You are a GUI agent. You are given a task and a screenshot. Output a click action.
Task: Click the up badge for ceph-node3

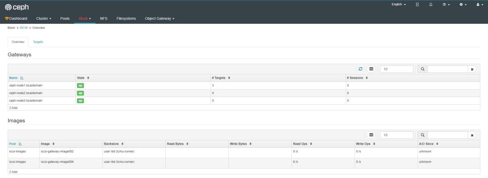[x=80, y=101]
